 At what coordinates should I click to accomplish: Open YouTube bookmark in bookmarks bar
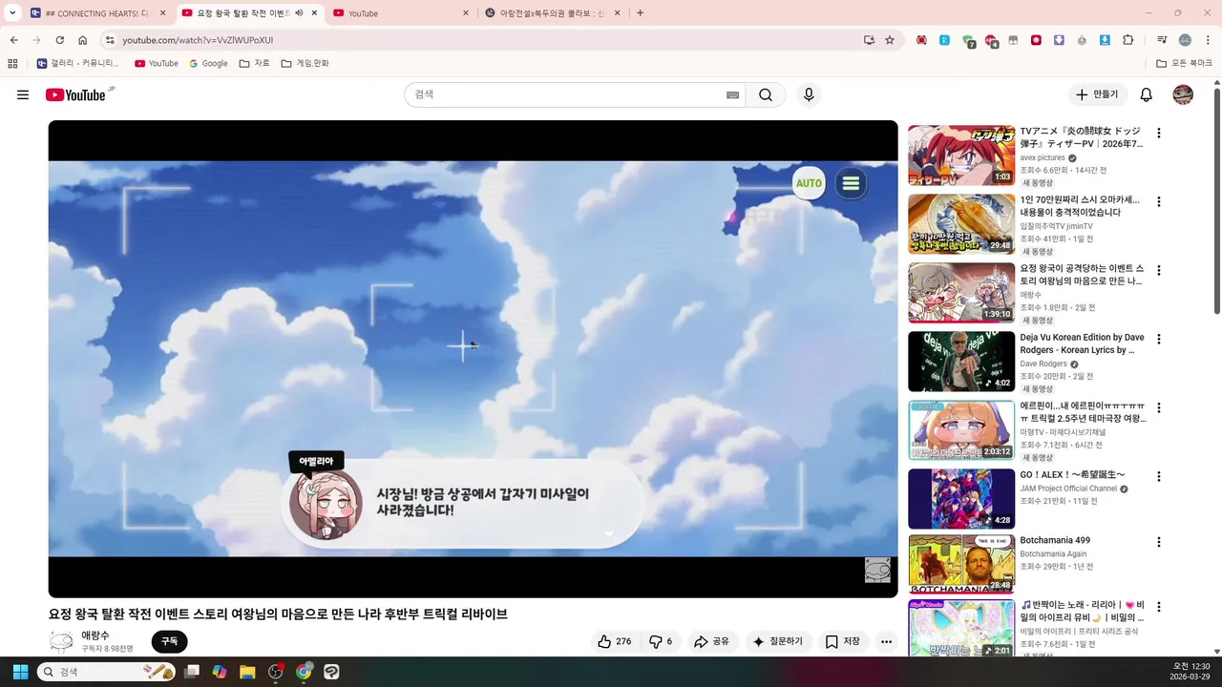156,64
